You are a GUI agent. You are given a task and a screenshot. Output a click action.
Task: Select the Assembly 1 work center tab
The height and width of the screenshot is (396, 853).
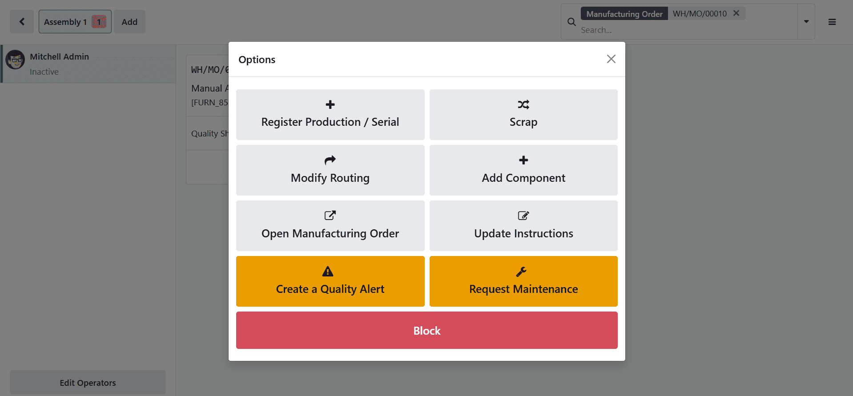pyautogui.click(x=75, y=22)
